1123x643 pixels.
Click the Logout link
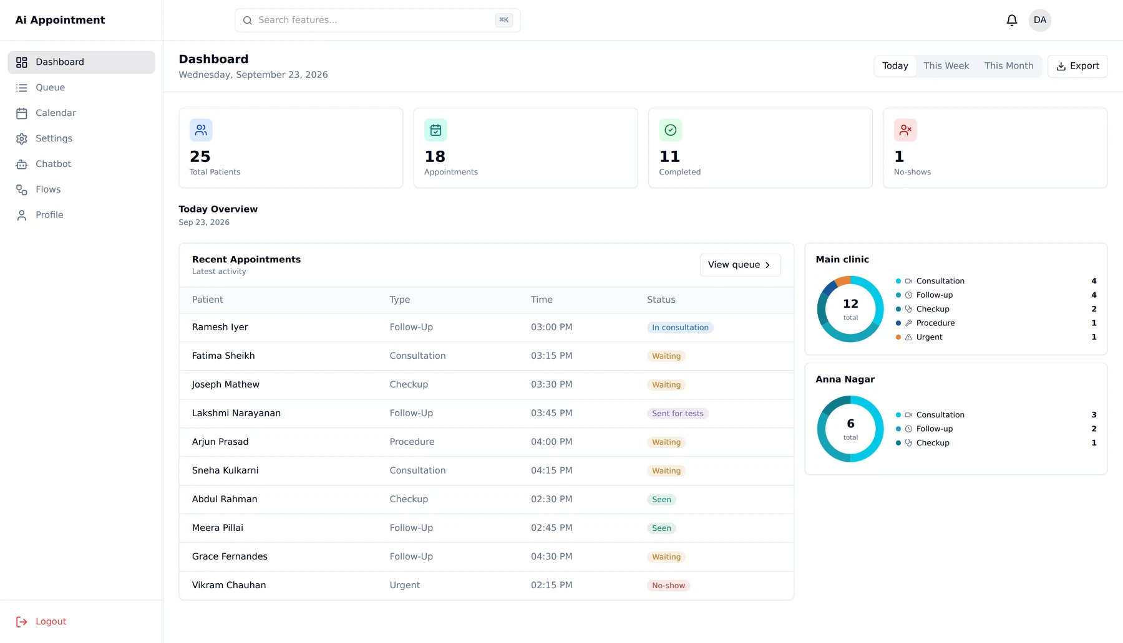coord(81,622)
